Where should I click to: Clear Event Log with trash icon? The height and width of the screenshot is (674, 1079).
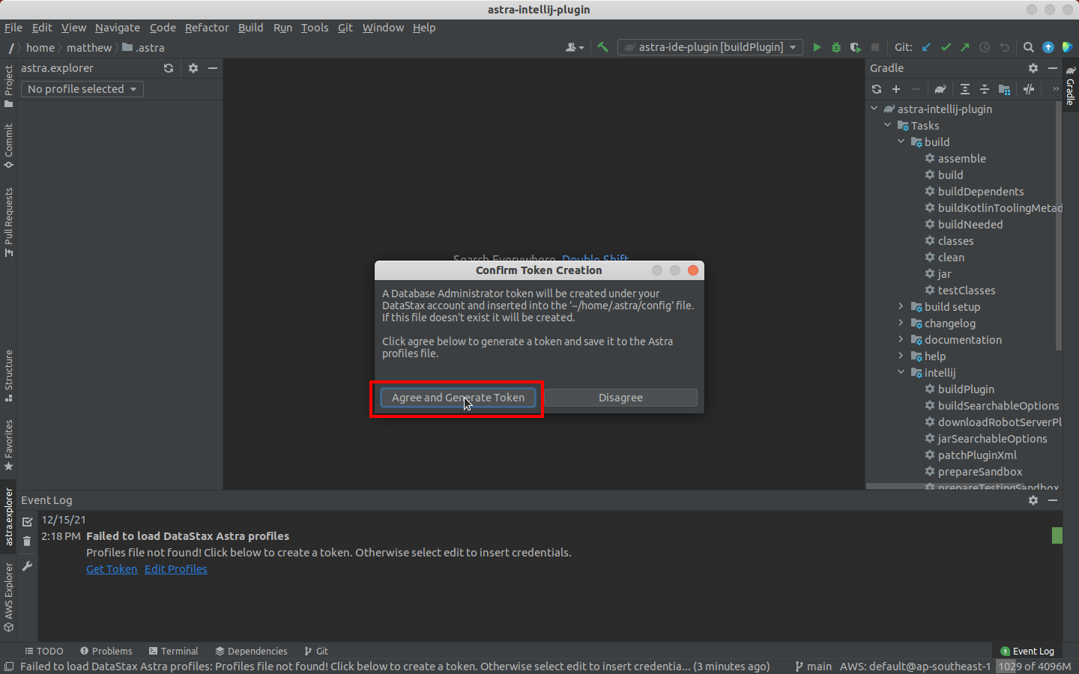coord(27,541)
